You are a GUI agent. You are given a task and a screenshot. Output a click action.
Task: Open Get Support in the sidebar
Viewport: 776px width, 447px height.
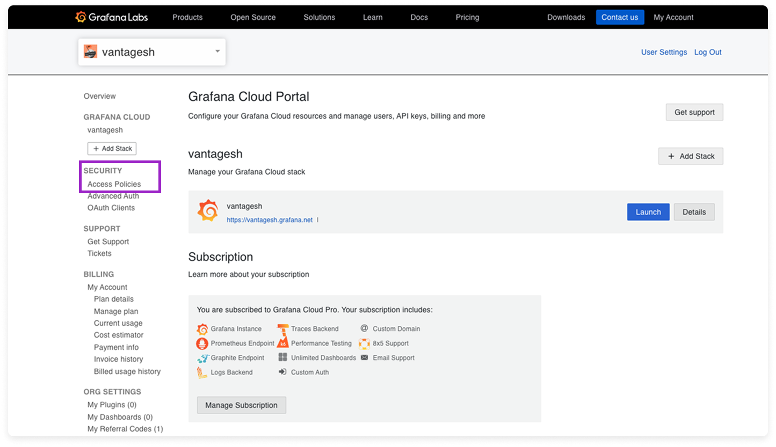pos(108,241)
